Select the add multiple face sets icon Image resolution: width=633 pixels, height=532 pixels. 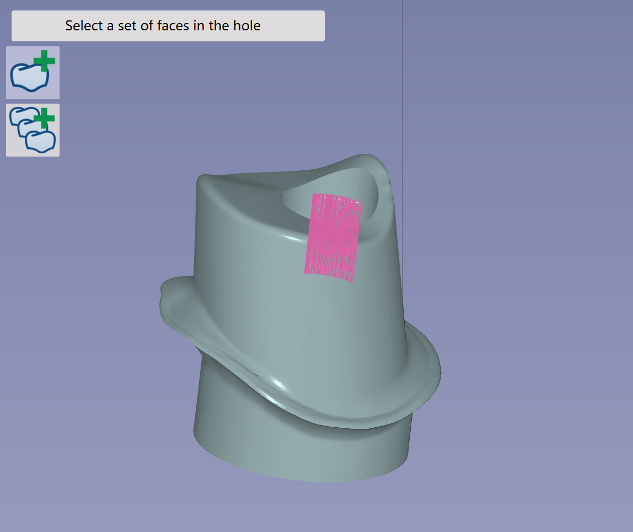(x=33, y=130)
